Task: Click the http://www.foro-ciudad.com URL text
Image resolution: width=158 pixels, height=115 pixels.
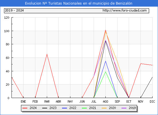Action: [125, 10]
